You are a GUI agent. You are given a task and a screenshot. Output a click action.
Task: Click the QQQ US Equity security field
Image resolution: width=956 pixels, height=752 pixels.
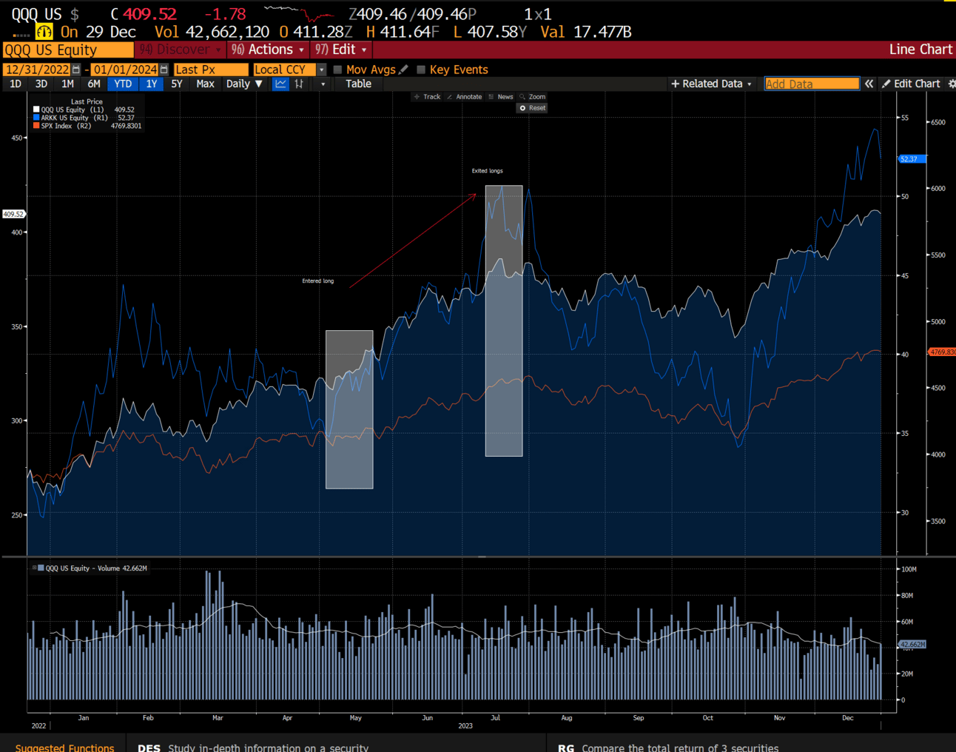pyautogui.click(x=68, y=50)
